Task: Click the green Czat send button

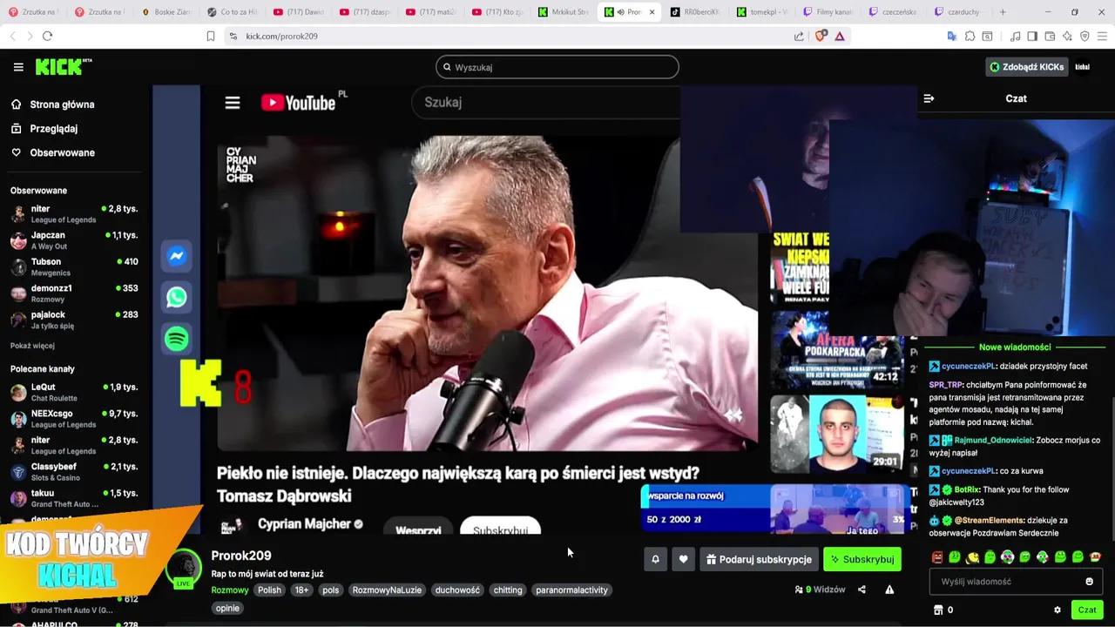Action: (1087, 610)
